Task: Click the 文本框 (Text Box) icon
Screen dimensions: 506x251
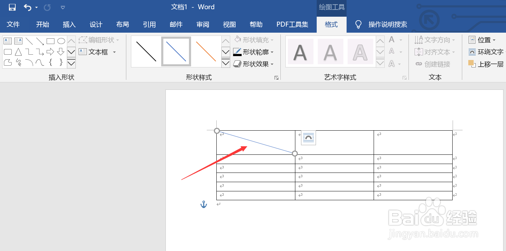Action: tap(83, 51)
